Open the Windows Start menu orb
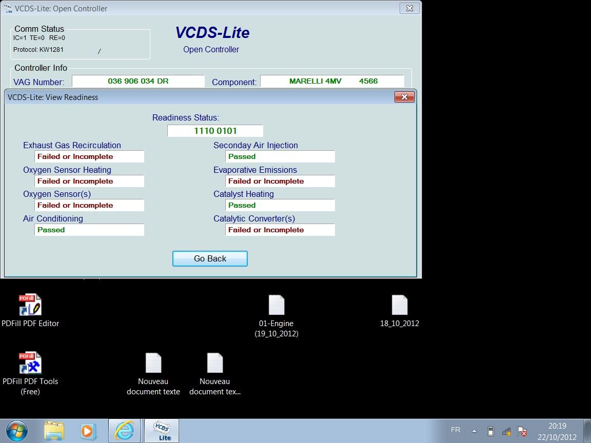 (16, 431)
